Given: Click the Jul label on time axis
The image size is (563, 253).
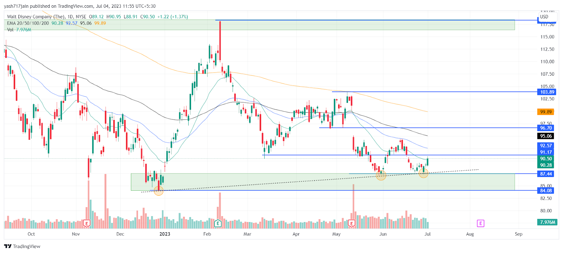Looking at the screenshot, I should pos(428,234).
